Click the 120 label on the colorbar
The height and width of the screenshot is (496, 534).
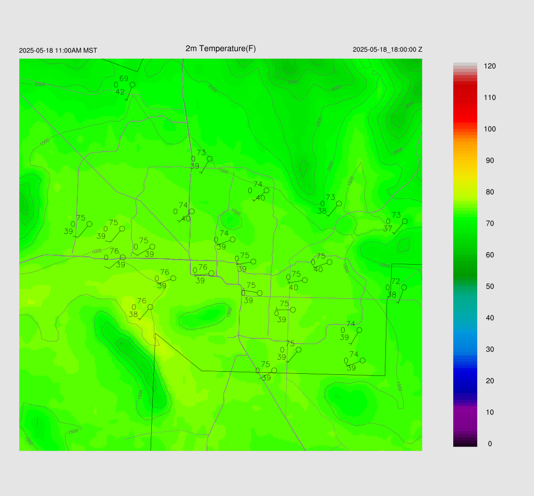[490, 66]
